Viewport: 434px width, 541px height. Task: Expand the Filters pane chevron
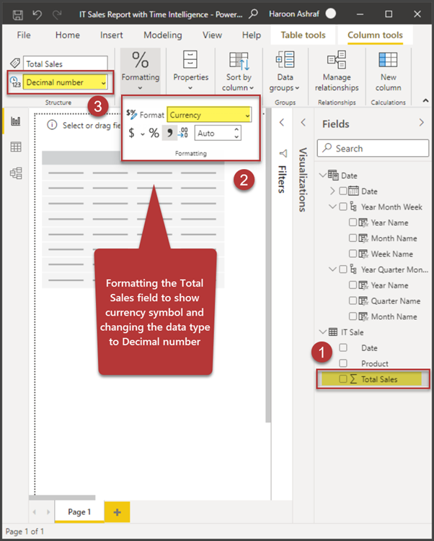pyautogui.click(x=282, y=123)
